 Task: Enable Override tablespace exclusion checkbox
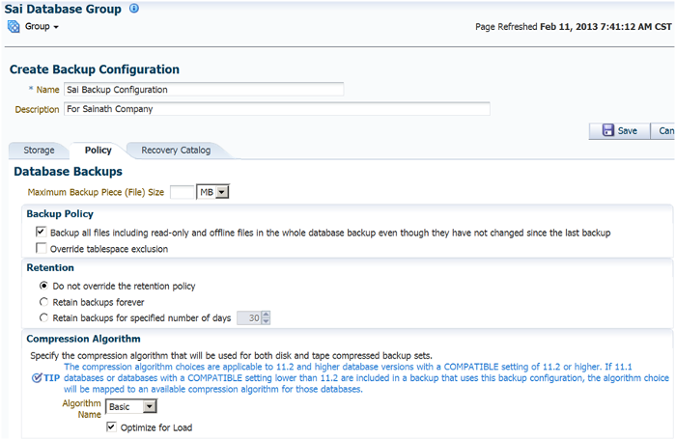pyautogui.click(x=42, y=249)
